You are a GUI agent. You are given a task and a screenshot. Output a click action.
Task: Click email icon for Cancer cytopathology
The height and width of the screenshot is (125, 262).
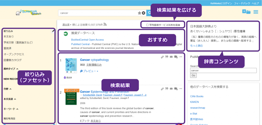click(x=171, y=57)
